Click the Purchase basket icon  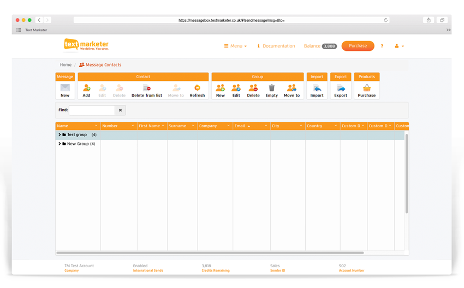coord(367,87)
